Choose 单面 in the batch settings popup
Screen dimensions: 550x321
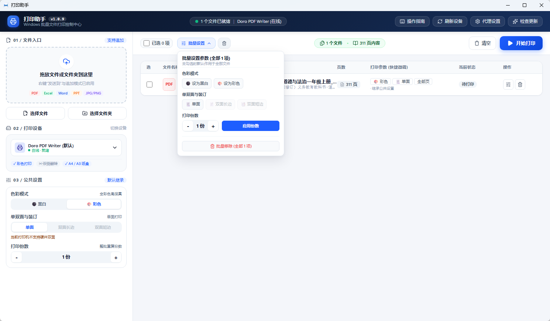pyautogui.click(x=193, y=104)
